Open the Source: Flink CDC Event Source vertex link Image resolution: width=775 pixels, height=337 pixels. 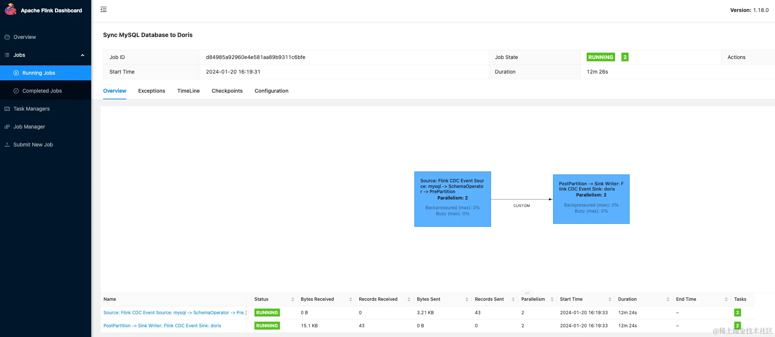[174, 313]
